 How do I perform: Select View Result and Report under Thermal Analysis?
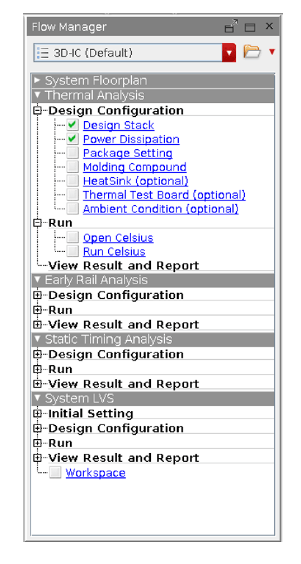coord(123,265)
